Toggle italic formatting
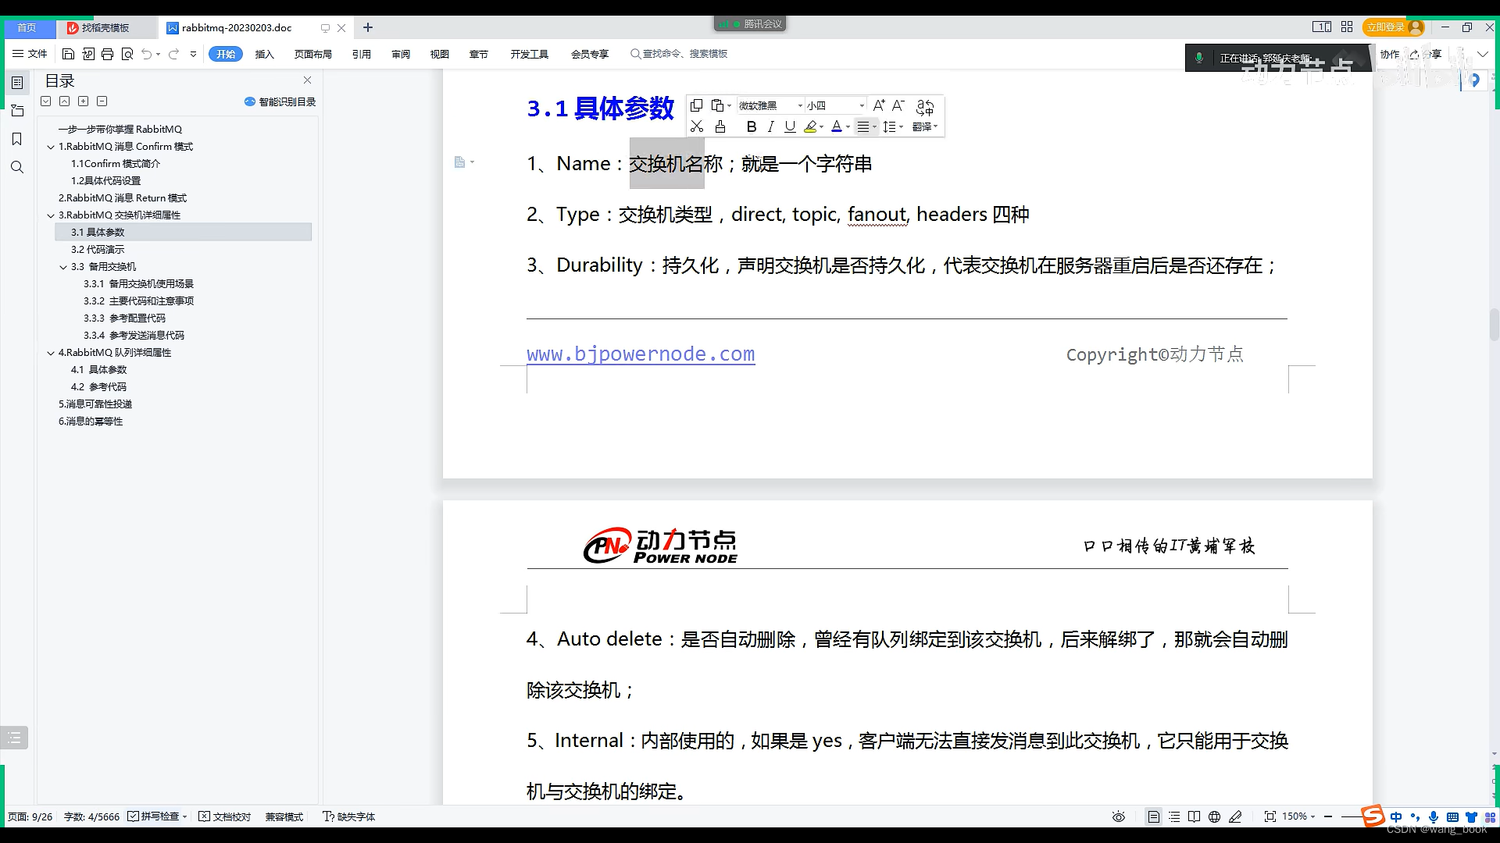1500x843 pixels. [770, 126]
